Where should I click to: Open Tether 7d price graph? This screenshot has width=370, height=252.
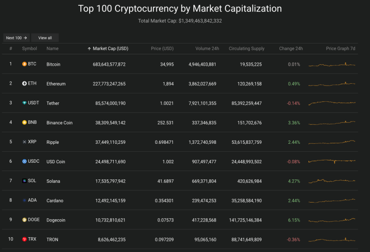(x=332, y=103)
